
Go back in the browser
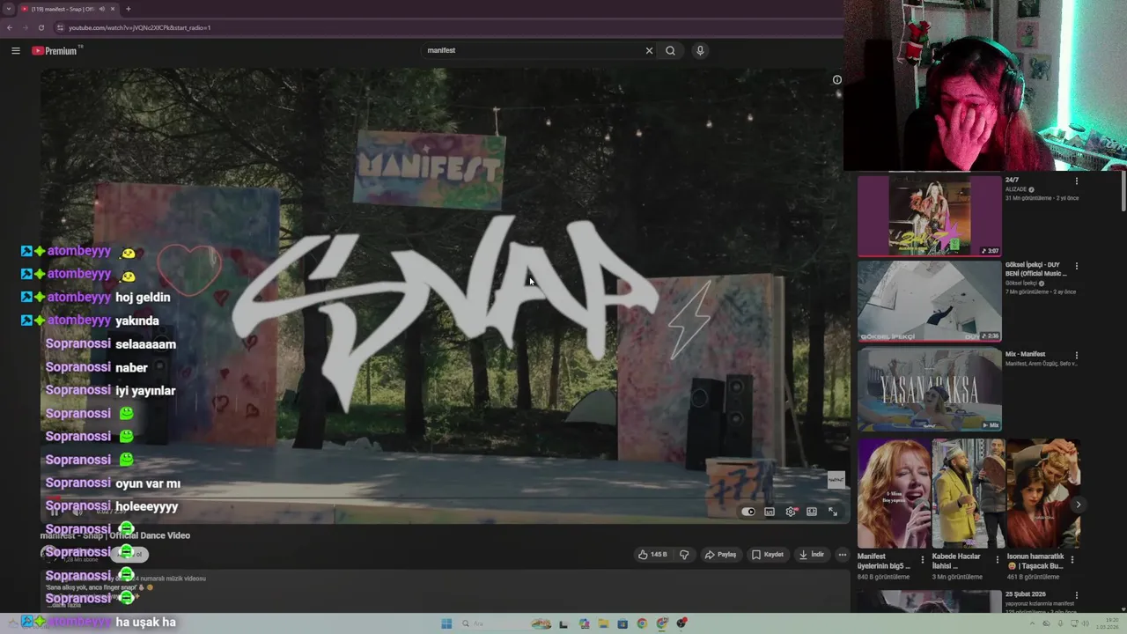coord(10,27)
